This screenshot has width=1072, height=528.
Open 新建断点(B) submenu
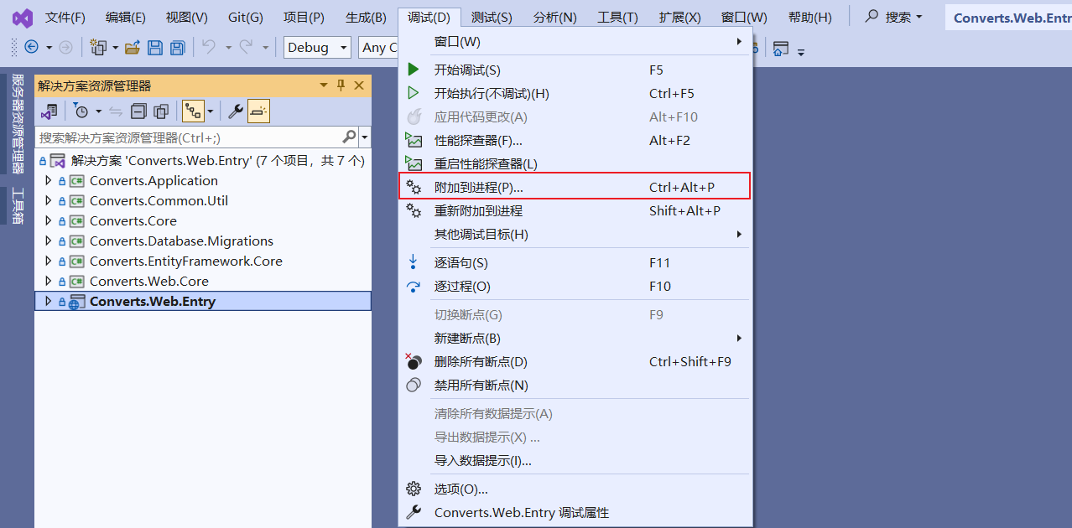click(x=575, y=338)
